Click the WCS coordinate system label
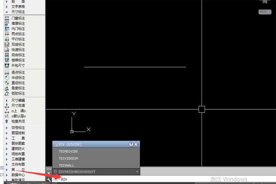 tap(263, 11)
